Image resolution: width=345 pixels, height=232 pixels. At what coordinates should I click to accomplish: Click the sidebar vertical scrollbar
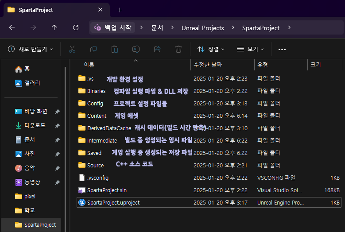tap(65, 150)
